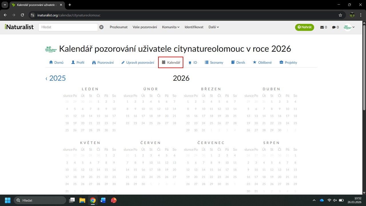Go to previous year 2025 link

(x=56, y=78)
